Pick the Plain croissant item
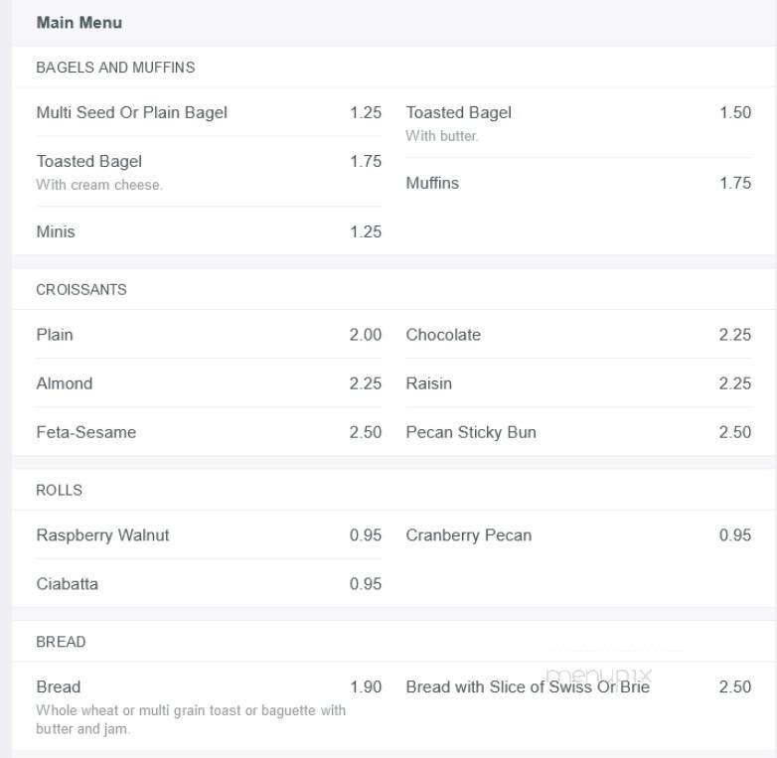 coord(55,335)
